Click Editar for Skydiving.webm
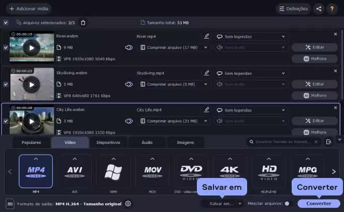This screenshot has width=344, height=212. pyautogui.click(x=314, y=84)
